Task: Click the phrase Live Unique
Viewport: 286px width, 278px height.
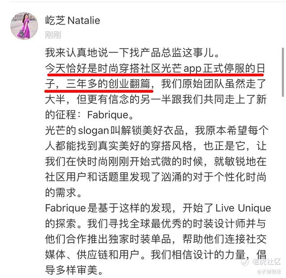Action: tap(243, 208)
